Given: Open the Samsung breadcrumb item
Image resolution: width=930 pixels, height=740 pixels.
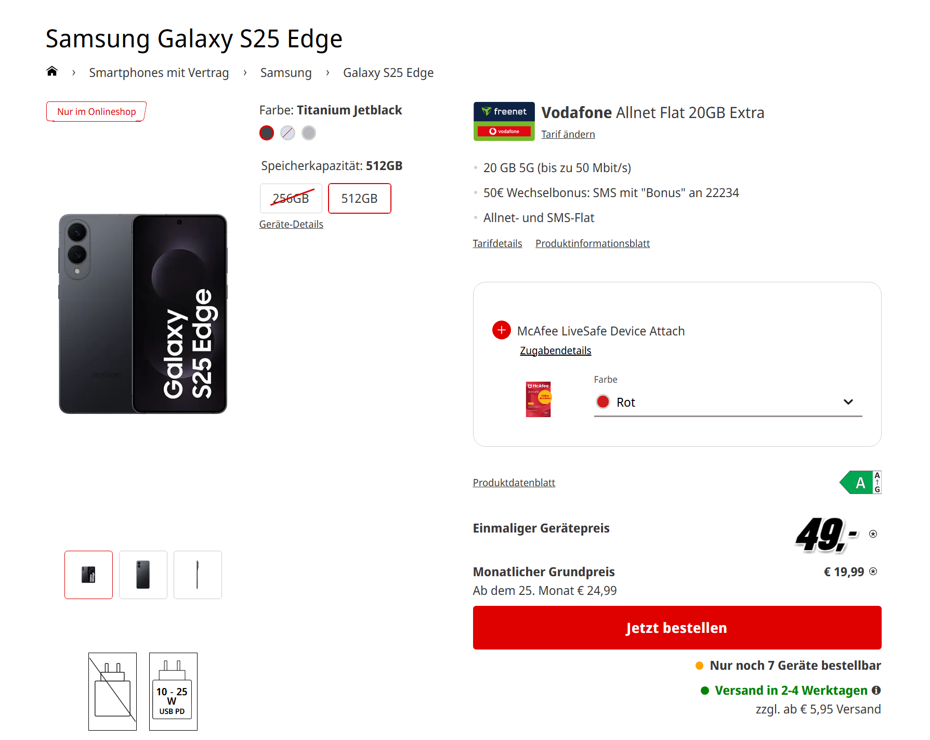Looking at the screenshot, I should click(286, 73).
